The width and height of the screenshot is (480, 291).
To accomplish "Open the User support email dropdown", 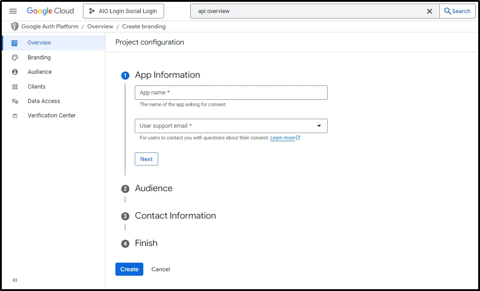I will coord(319,126).
